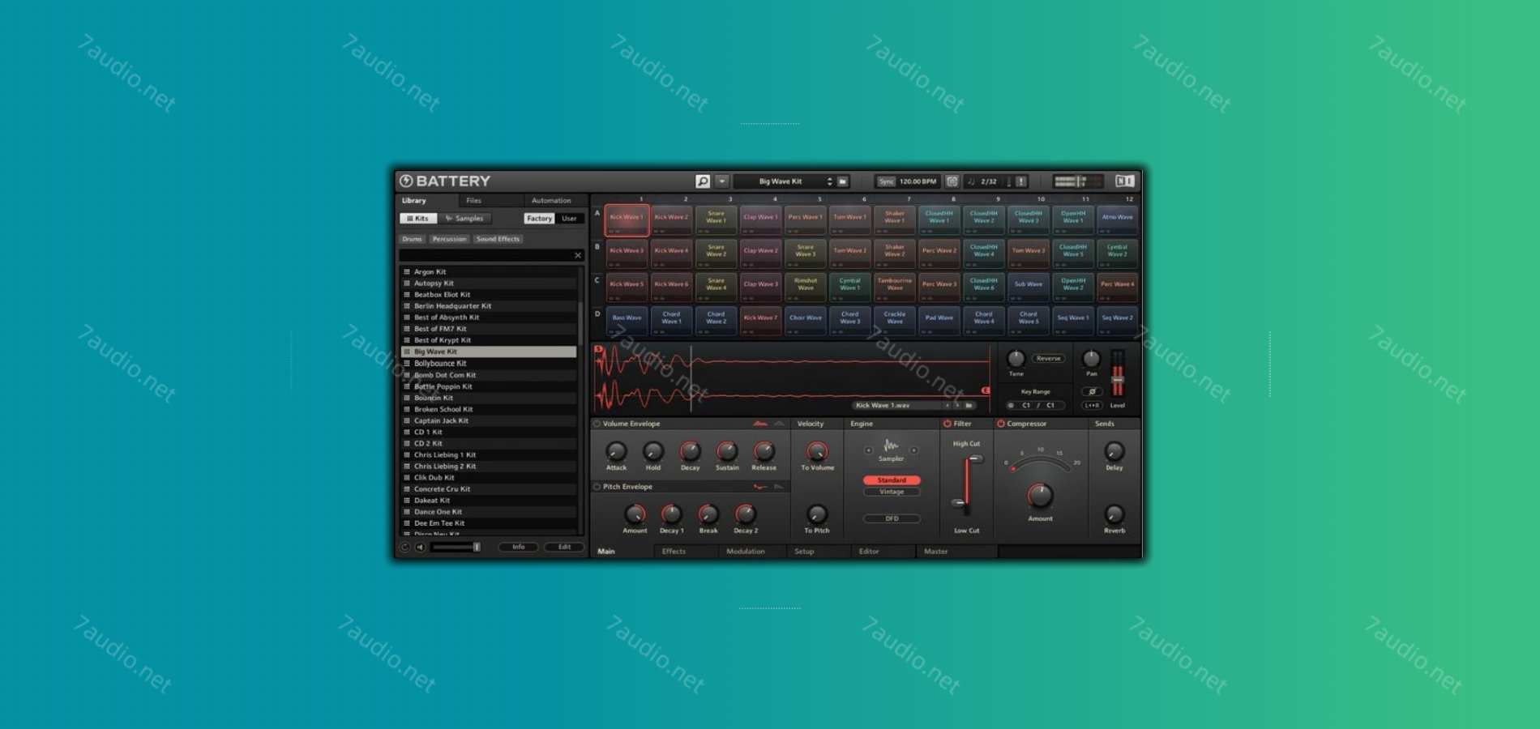This screenshot has height=729, width=1540.
Task: Select the AHDSR shape icon in Volume Envelope
Action: 760,424
